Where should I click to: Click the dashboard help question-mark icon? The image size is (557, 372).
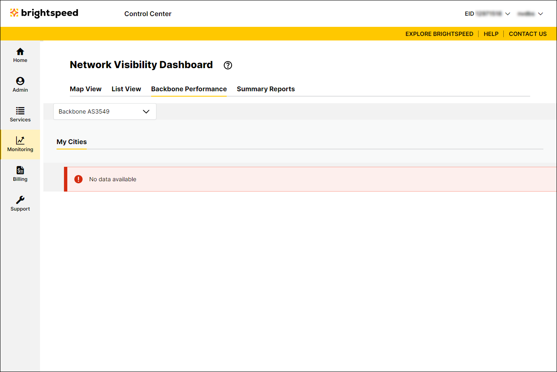coord(228,65)
